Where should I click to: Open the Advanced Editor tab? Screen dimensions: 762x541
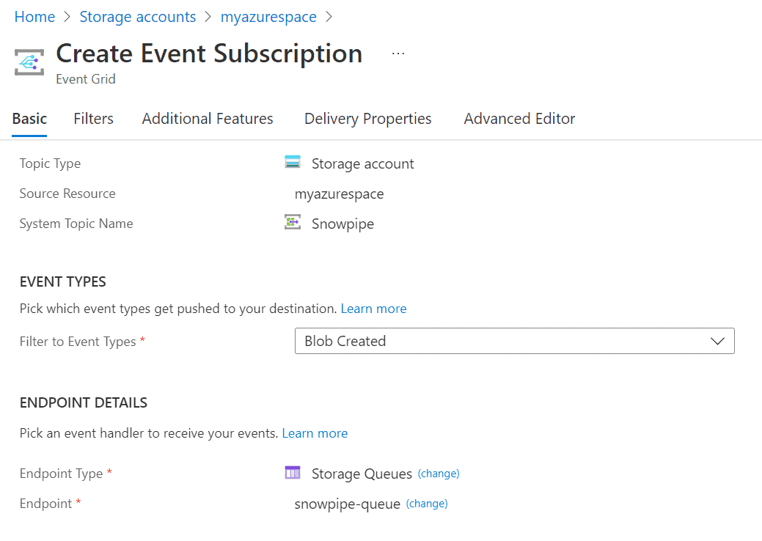pos(519,118)
